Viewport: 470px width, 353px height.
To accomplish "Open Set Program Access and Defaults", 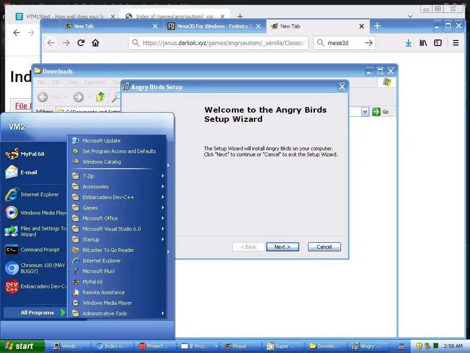I will tap(118, 151).
